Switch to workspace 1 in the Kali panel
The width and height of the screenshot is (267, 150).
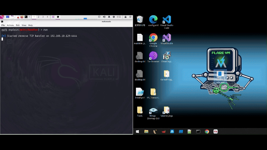pyautogui.click(x=34, y=17)
